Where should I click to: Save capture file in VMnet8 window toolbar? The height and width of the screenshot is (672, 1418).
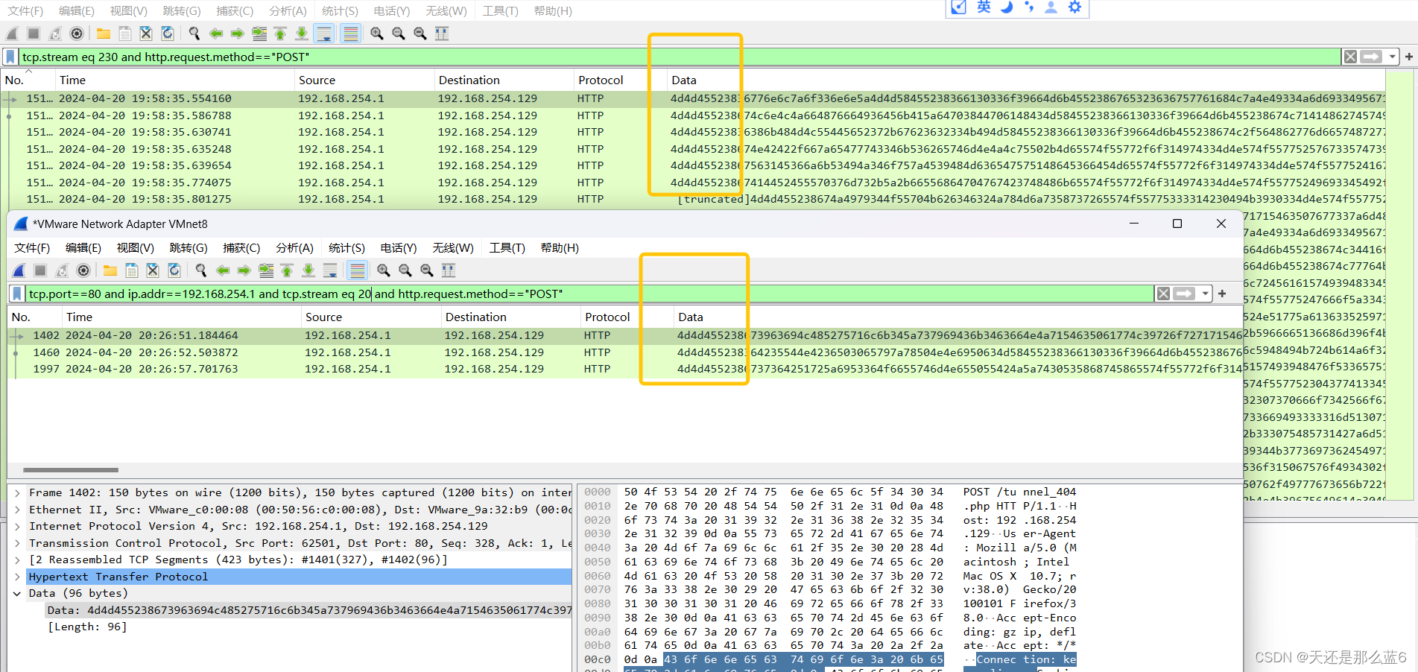click(x=132, y=270)
